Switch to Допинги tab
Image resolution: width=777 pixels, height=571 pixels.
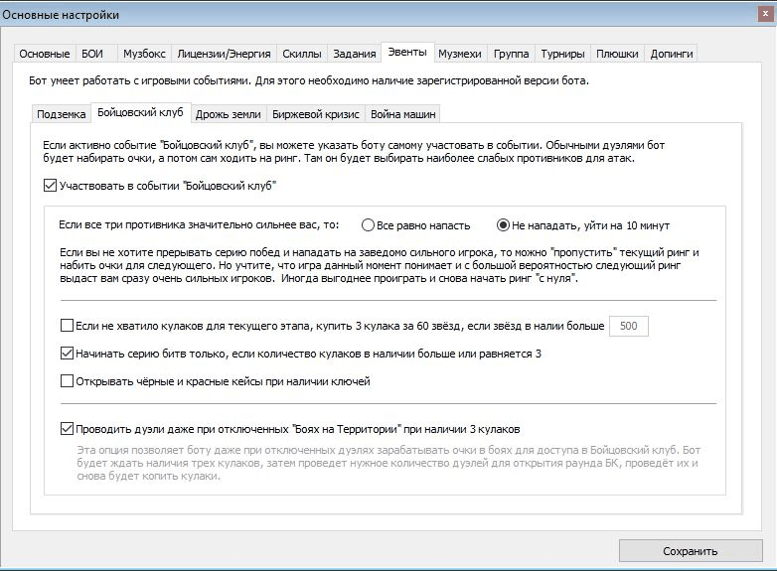(672, 54)
